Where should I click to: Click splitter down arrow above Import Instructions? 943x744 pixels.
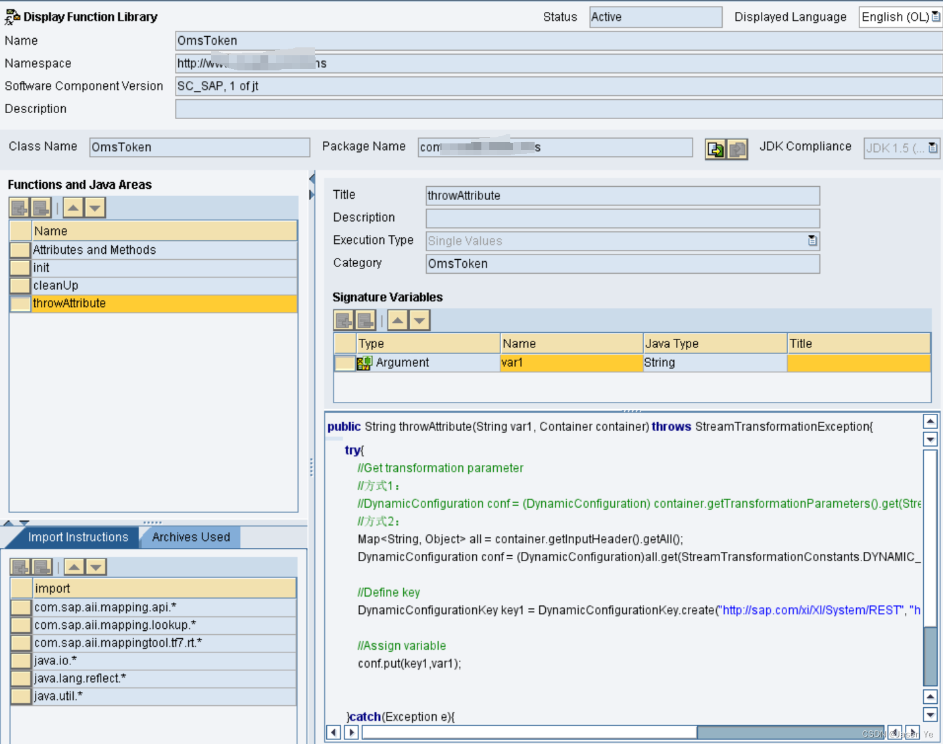(x=24, y=523)
